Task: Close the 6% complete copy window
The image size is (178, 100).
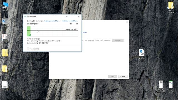Action: click(x=78, y=16)
